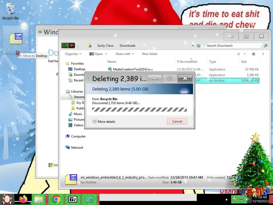Click the taskbar clock showing 11:08 AM
This screenshot has width=273, height=205.
point(261,199)
